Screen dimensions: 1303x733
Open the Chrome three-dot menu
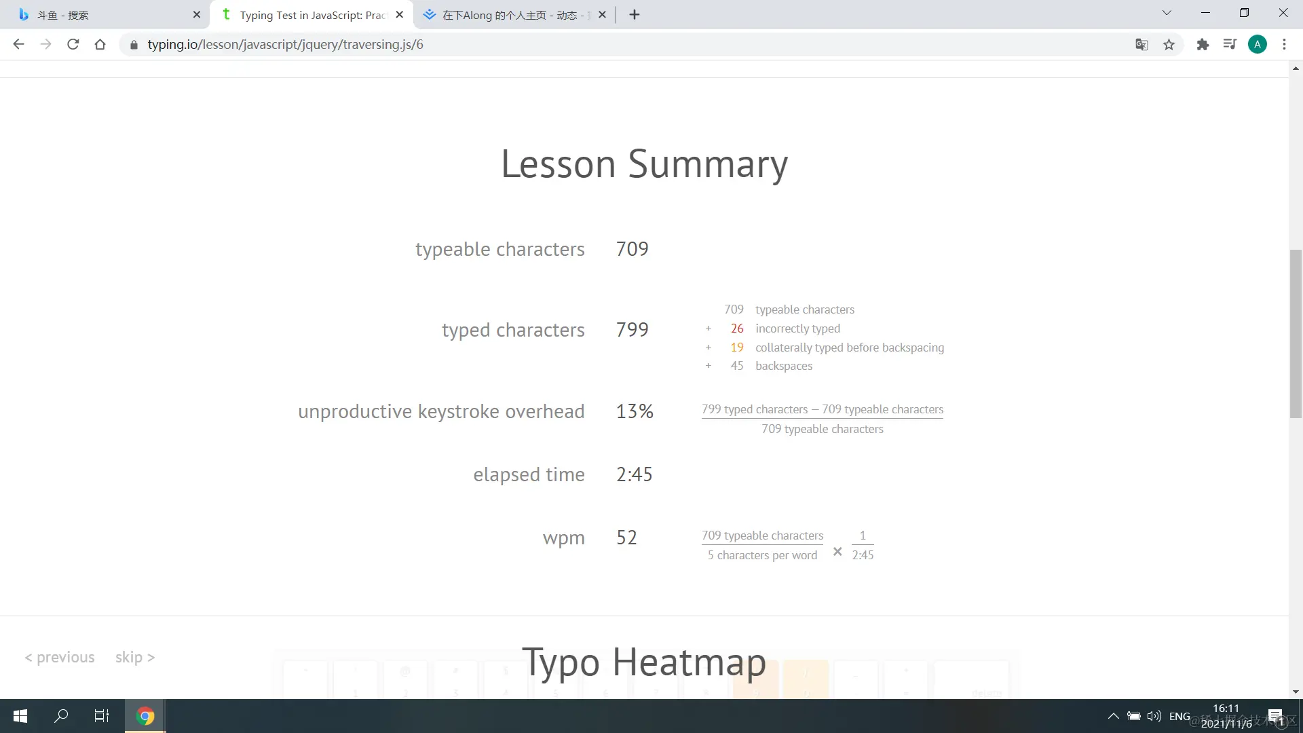coord(1284,45)
